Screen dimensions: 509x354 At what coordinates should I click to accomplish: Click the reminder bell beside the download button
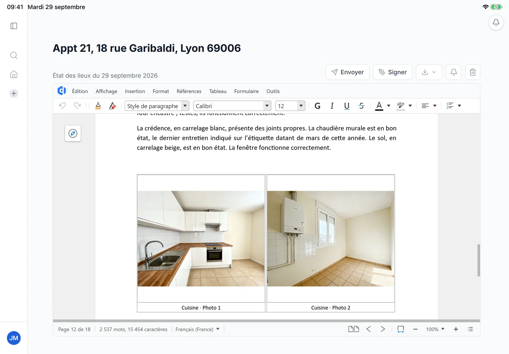coord(454,72)
